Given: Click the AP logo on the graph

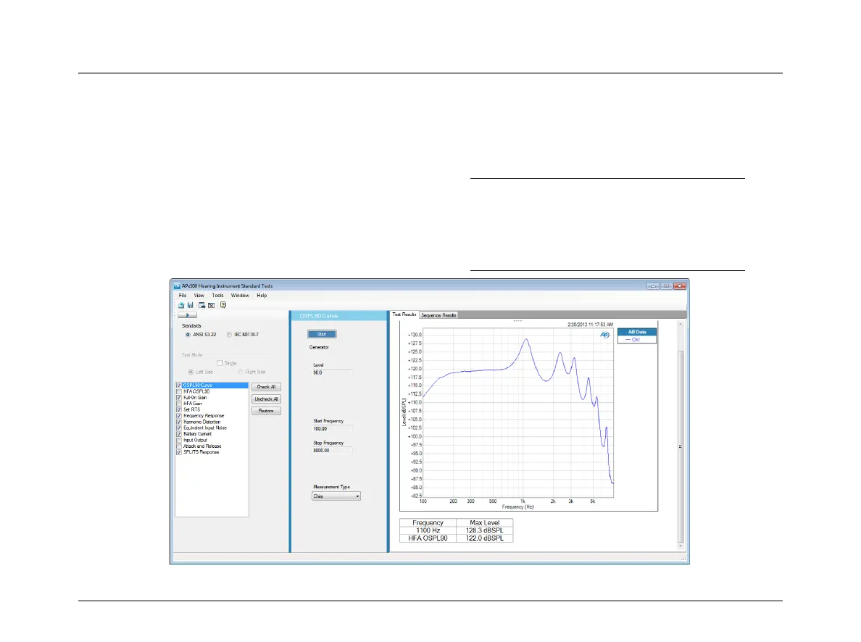Looking at the screenshot, I should 604,335.
